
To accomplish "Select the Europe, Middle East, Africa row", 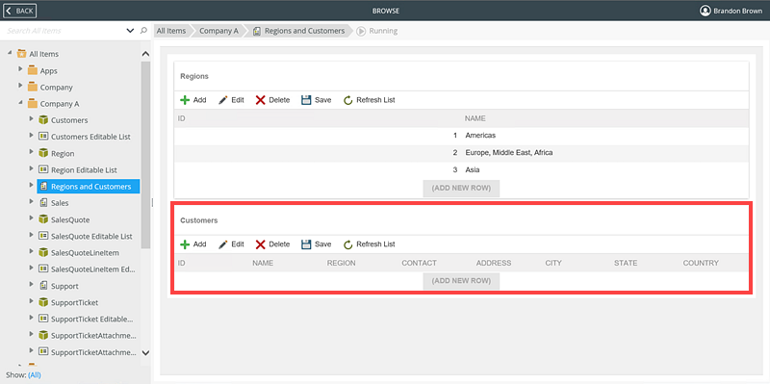I will click(x=462, y=153).
